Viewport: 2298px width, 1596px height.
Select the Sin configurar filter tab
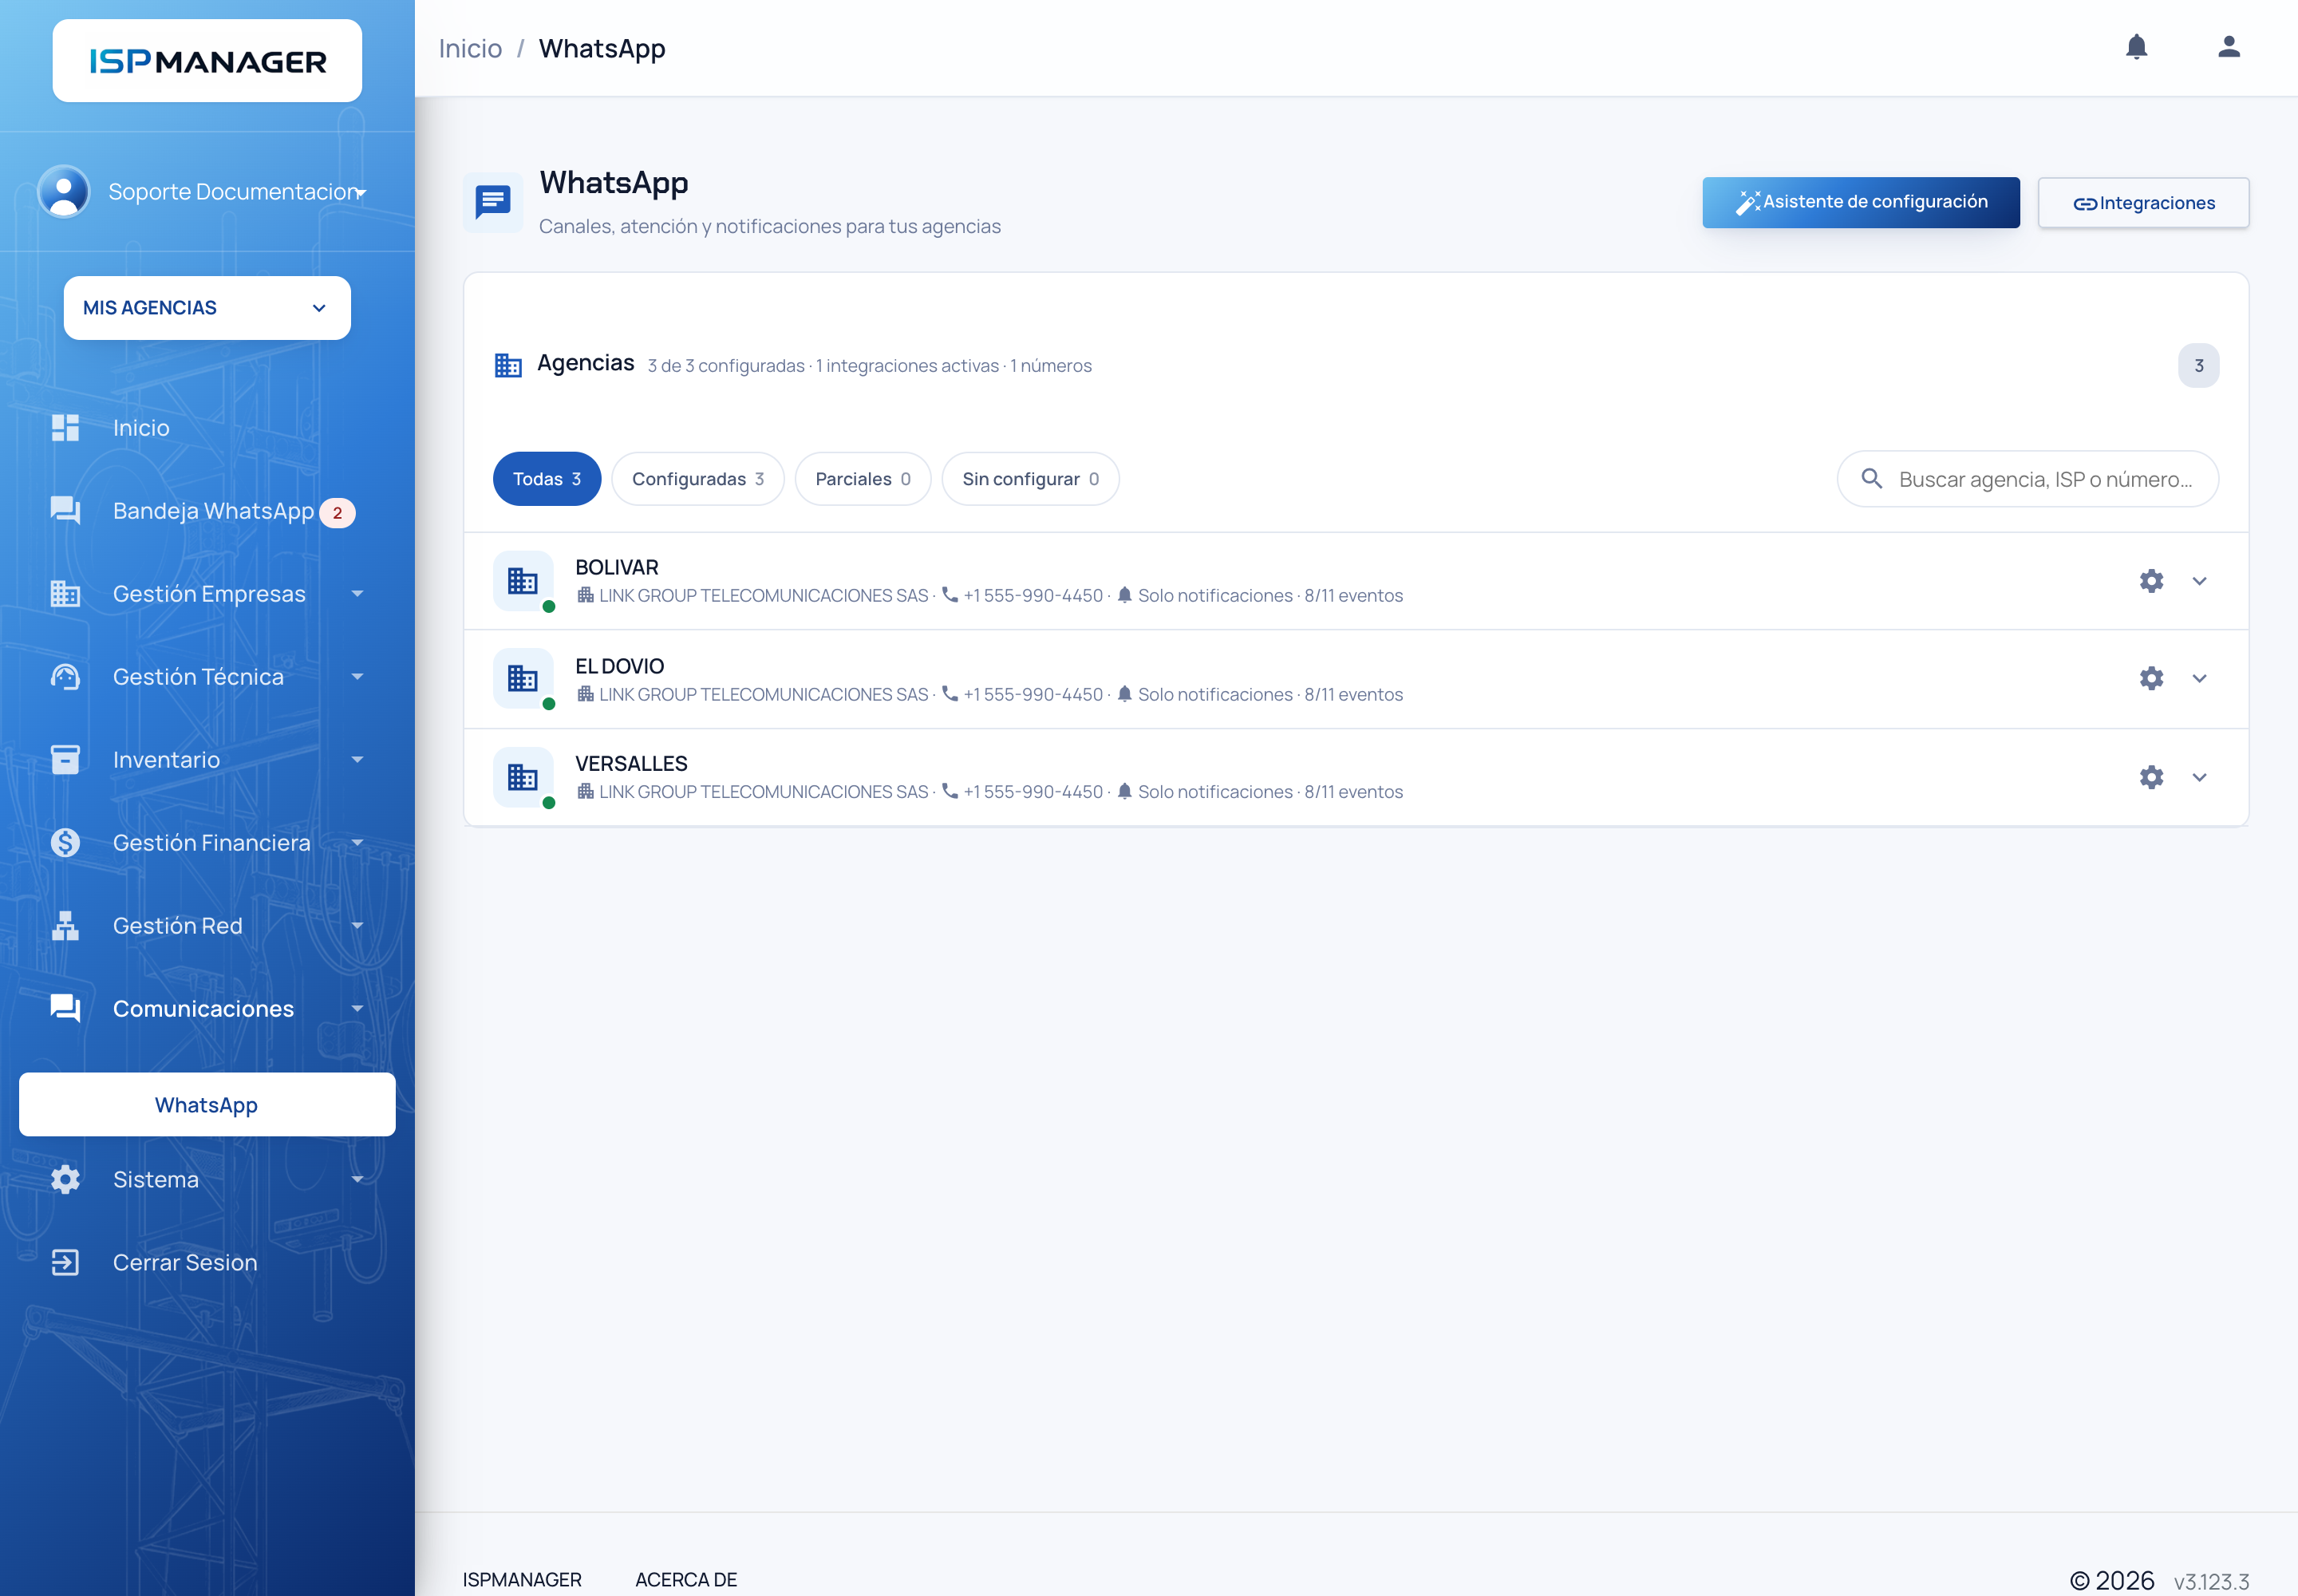(x=1030, y=479)
